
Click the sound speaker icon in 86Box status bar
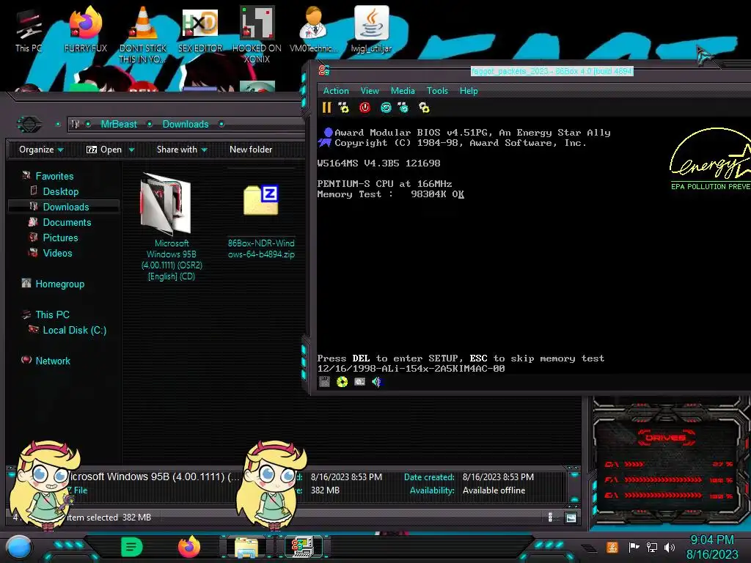(377, 381)
